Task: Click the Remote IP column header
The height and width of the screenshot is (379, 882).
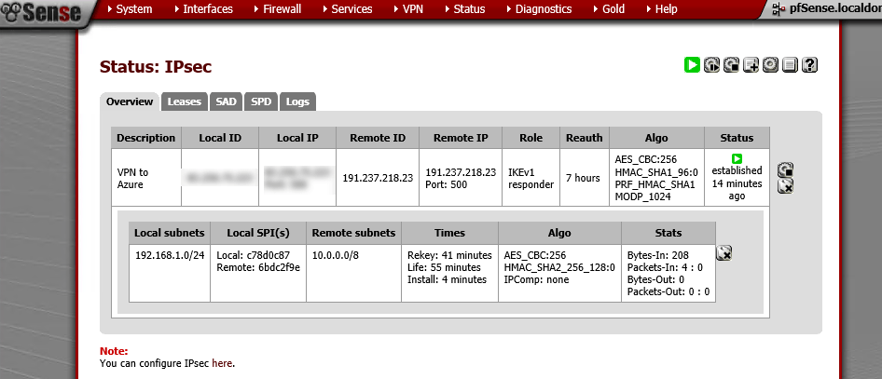Action: click(x=461, y=138)
